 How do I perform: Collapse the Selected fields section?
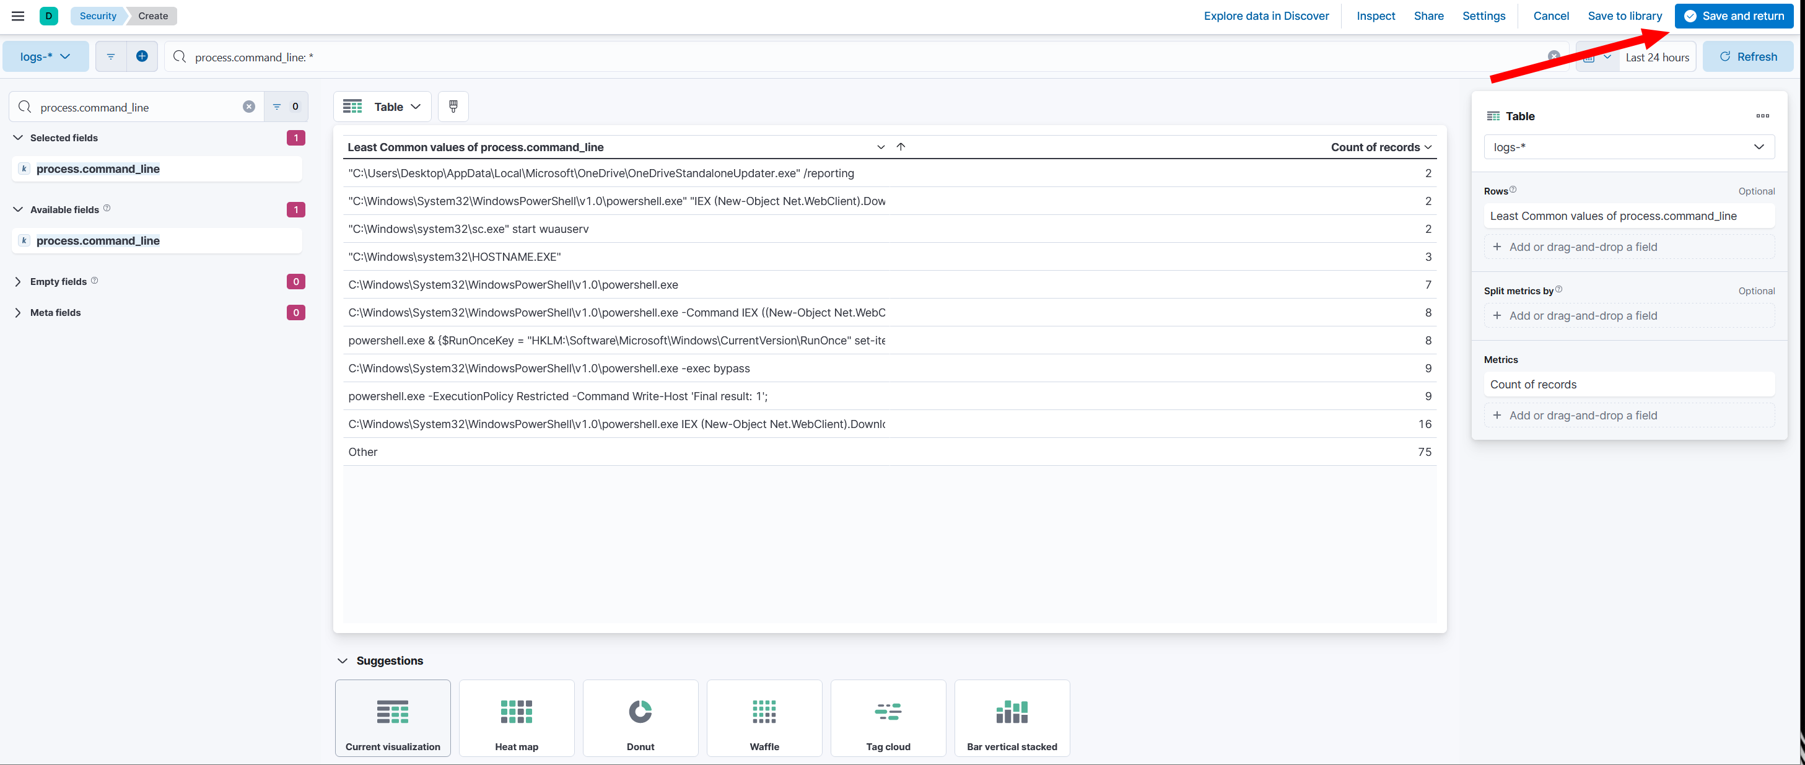click(18, 138)
